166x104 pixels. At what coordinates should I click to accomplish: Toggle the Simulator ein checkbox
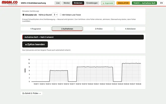23,15
